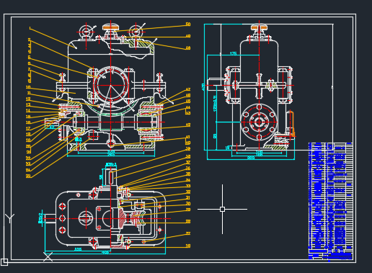Select part number label 28

pyautogui.click(x=188, y=221)
